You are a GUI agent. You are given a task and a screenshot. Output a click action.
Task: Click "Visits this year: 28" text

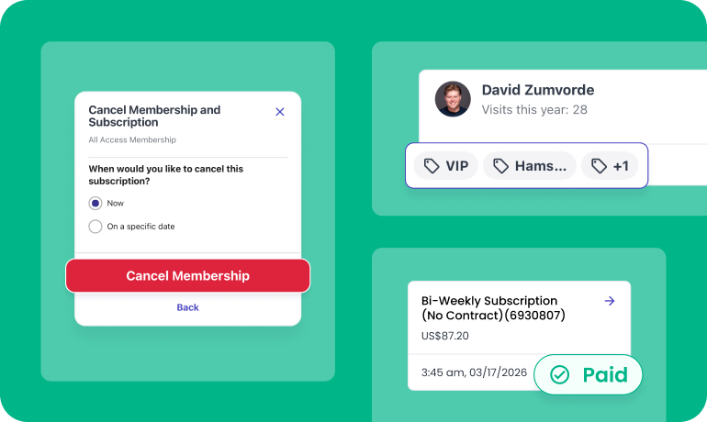(x=534, y=109)
